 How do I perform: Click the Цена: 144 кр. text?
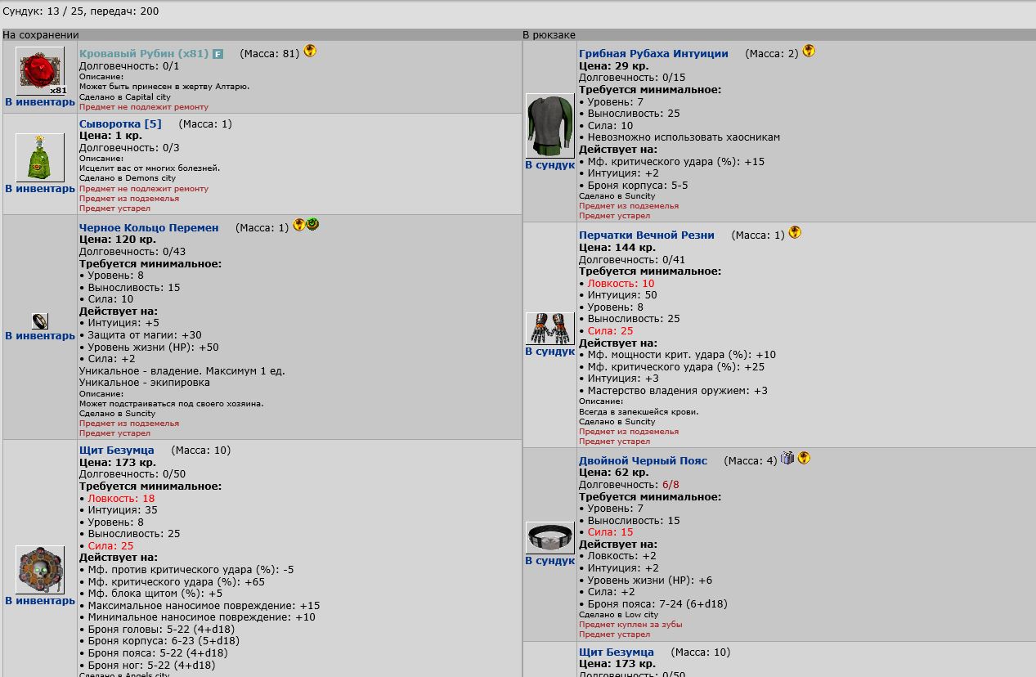coord(617,248)
